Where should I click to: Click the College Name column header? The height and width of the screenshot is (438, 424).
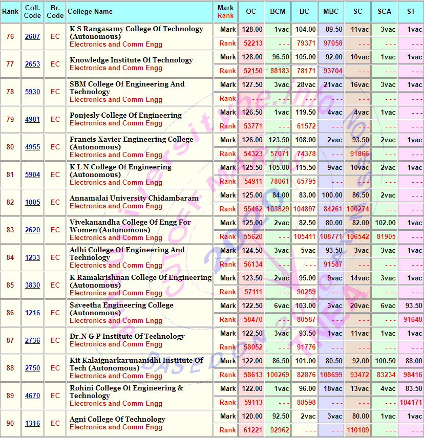(90, 11)
